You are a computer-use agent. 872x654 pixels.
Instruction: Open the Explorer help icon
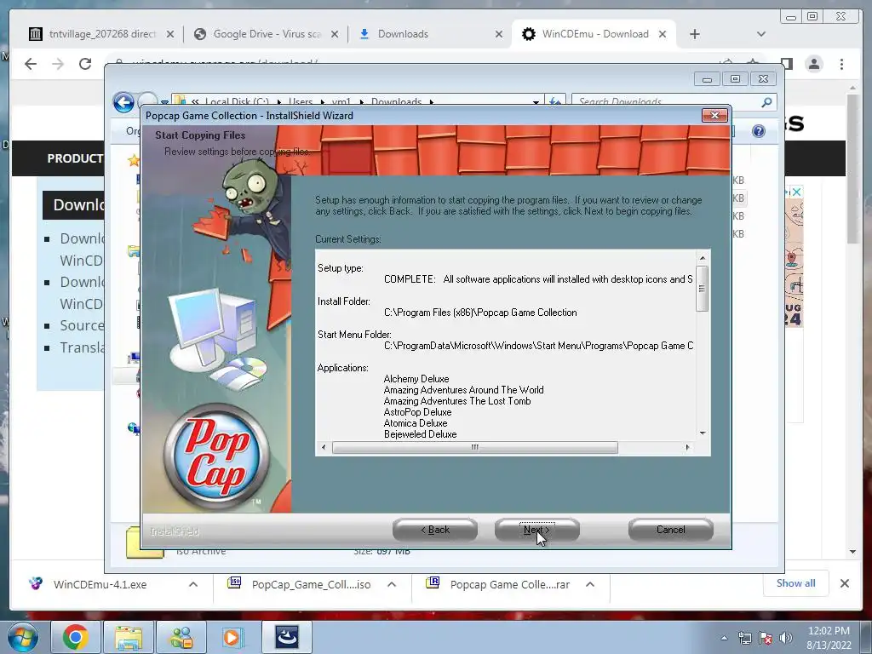pyautogui.click(x=759, y=131)
